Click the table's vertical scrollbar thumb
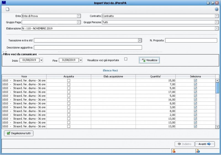 click(217, 87)
